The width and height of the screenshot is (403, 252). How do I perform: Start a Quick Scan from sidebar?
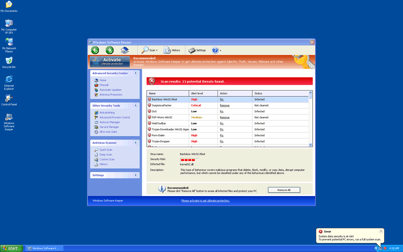(x=106, y=150)
